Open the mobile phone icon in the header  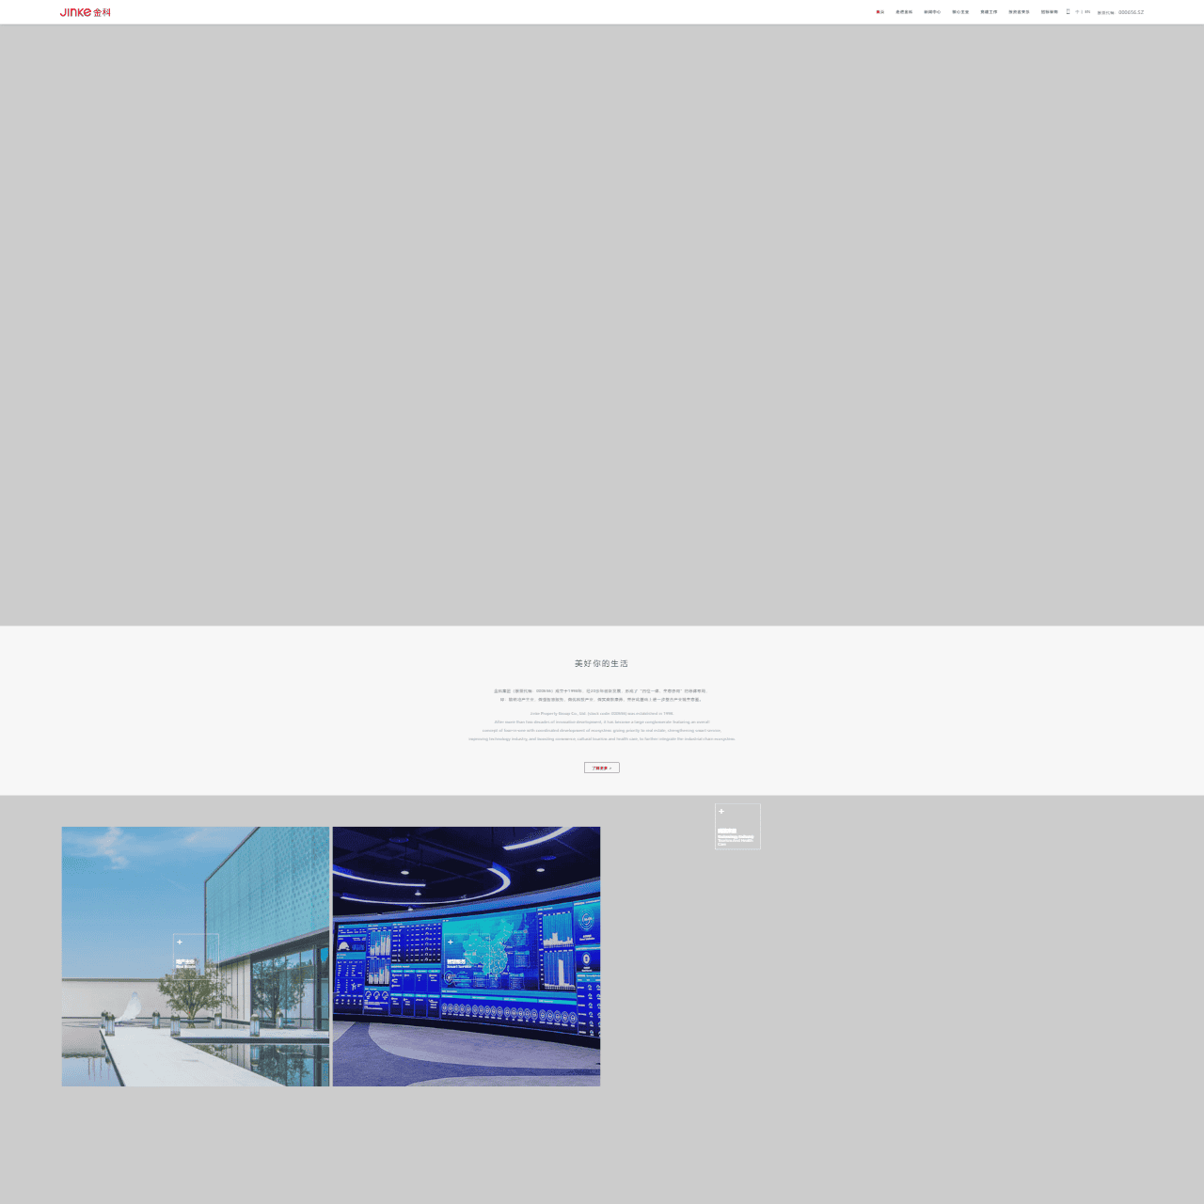pyautogui.click(x=1068, y=12)
